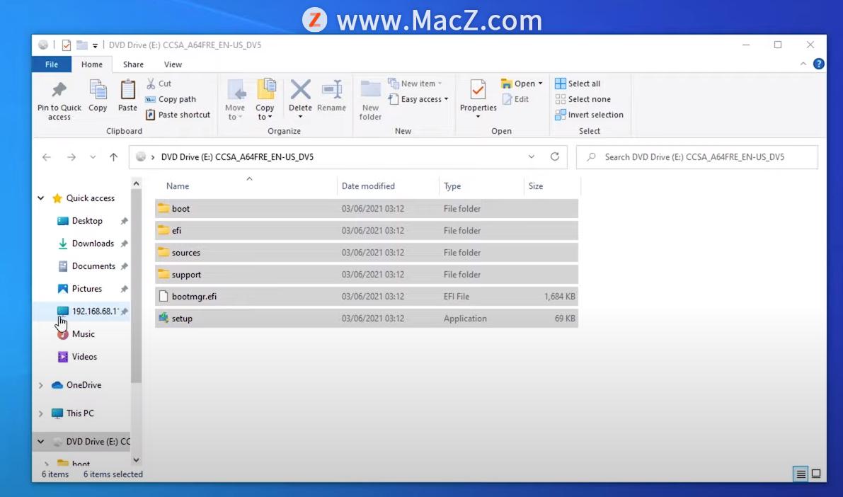
Task: Expand the Move to dropdown
Action: [234, 99]
